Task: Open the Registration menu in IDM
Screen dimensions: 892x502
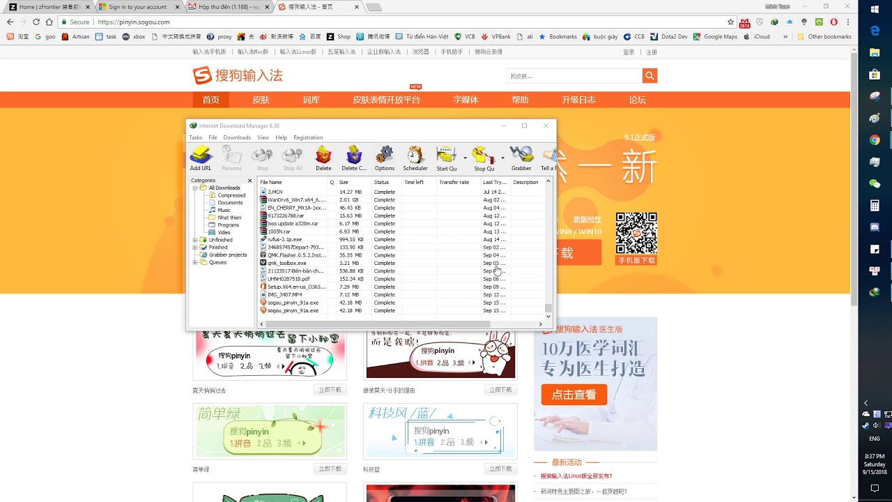Action: pyautogui.click(x=308, y=137)
